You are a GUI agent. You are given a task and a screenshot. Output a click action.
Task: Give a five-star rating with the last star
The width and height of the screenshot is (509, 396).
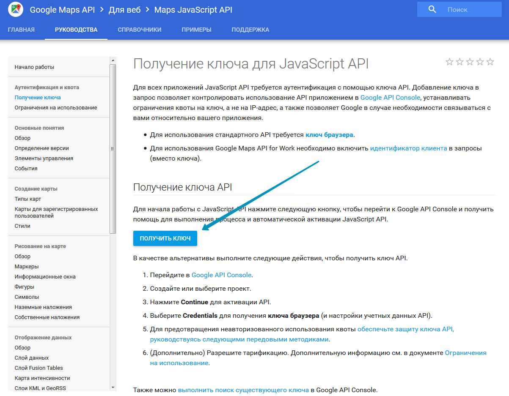tap(490, 62)
